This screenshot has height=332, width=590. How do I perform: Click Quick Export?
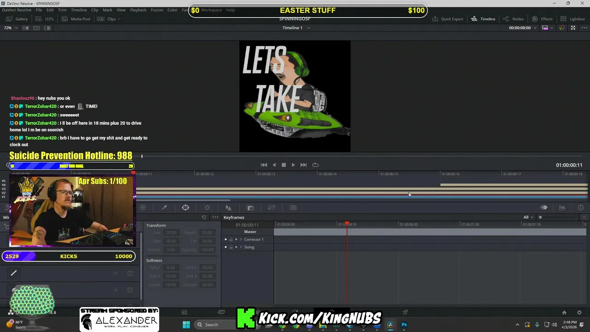[448, 19]
